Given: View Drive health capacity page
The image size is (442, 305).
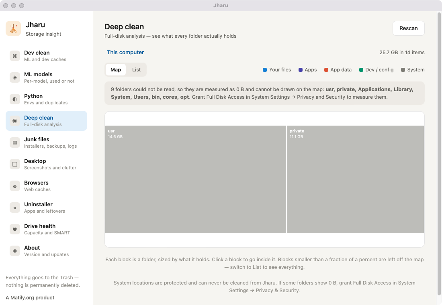Looking at the screenshot, I should click(x=46, y=229).
